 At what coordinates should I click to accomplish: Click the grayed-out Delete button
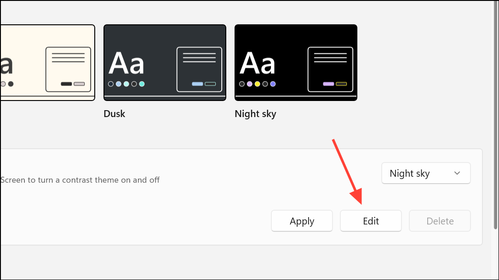[440, 221]
